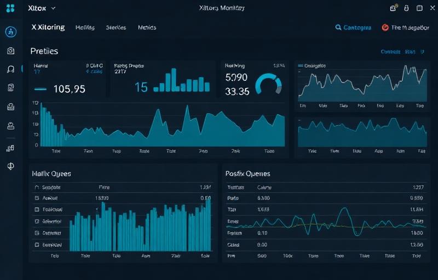Click the headset icon in the left sidebar
Image resolution: width=438 pixels, height=280 pixels.
pyautogui.click(x=10, y=69)
